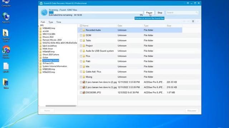Click the lock icon in the title bar
Image resolution: width=229 pixels, height=128 pixels.
pyautogui.click(x=41, y=3)
